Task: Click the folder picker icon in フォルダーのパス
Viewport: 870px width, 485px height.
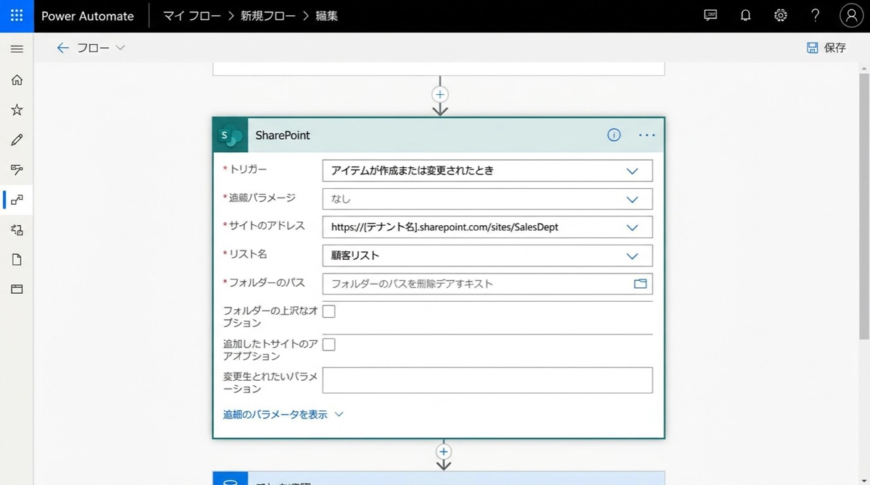Action: [x=640, y=284]
